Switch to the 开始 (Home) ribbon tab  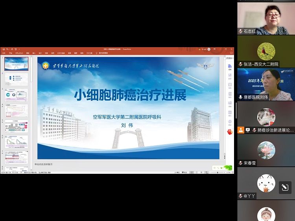pos(10,53)
